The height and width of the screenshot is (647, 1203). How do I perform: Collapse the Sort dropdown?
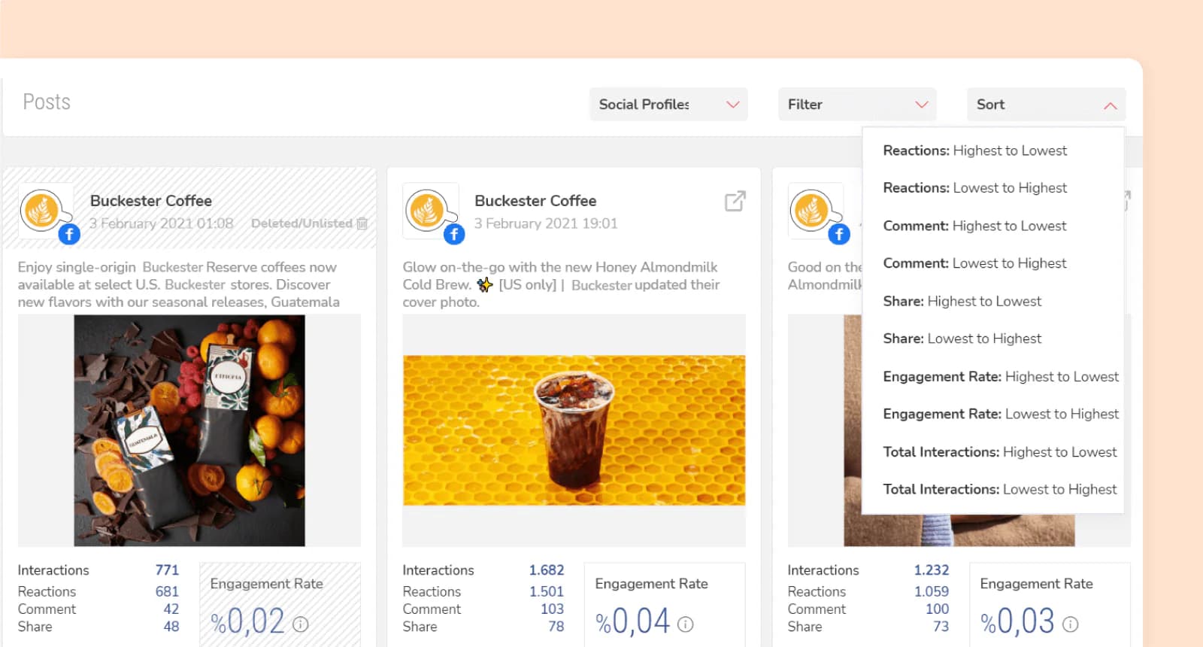tap(1046, 105)
